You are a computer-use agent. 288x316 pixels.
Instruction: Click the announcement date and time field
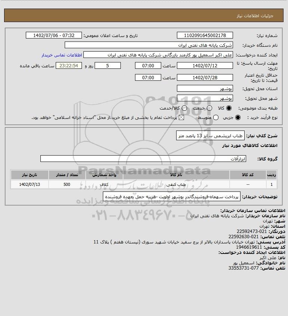54,35
